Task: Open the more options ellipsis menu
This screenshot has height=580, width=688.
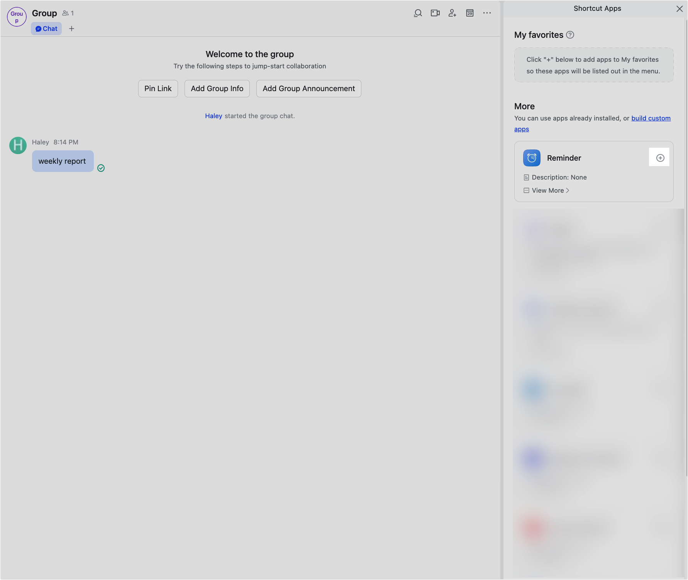Action: pos(487,13)
